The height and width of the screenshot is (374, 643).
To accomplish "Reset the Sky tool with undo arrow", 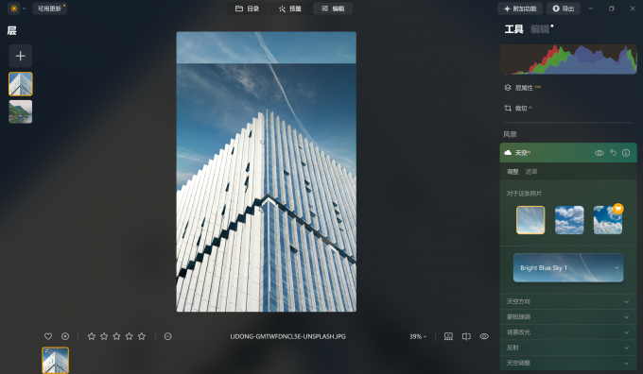I will pyautogui.click(x=613, y=153).
